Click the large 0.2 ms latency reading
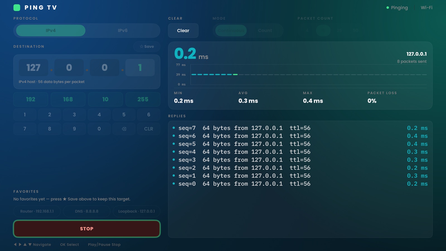 pos(191,54)
